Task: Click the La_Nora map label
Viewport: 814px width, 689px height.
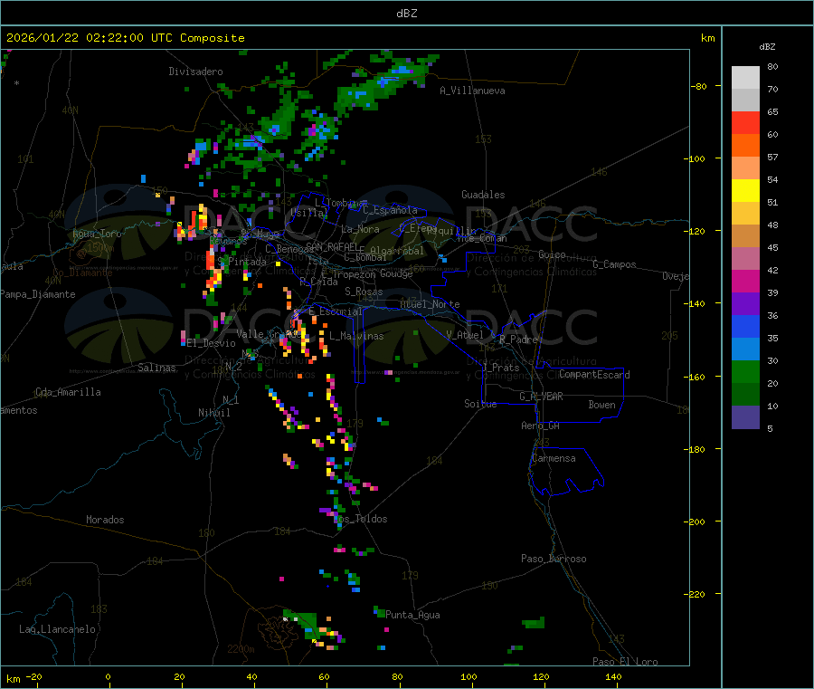Action: (x=360, y=229)
